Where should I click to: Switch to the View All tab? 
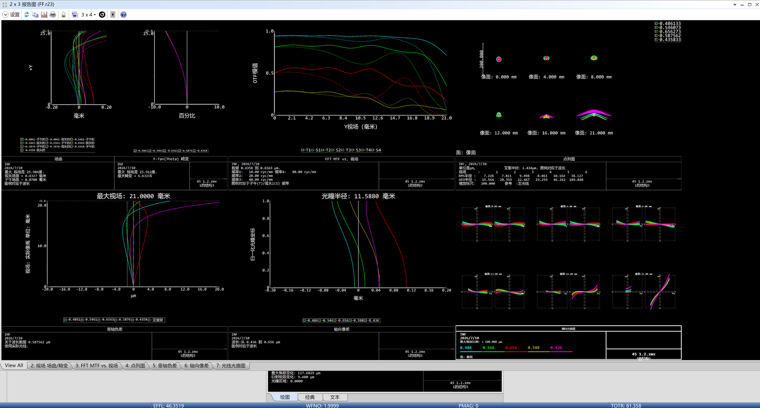point(14,365)
